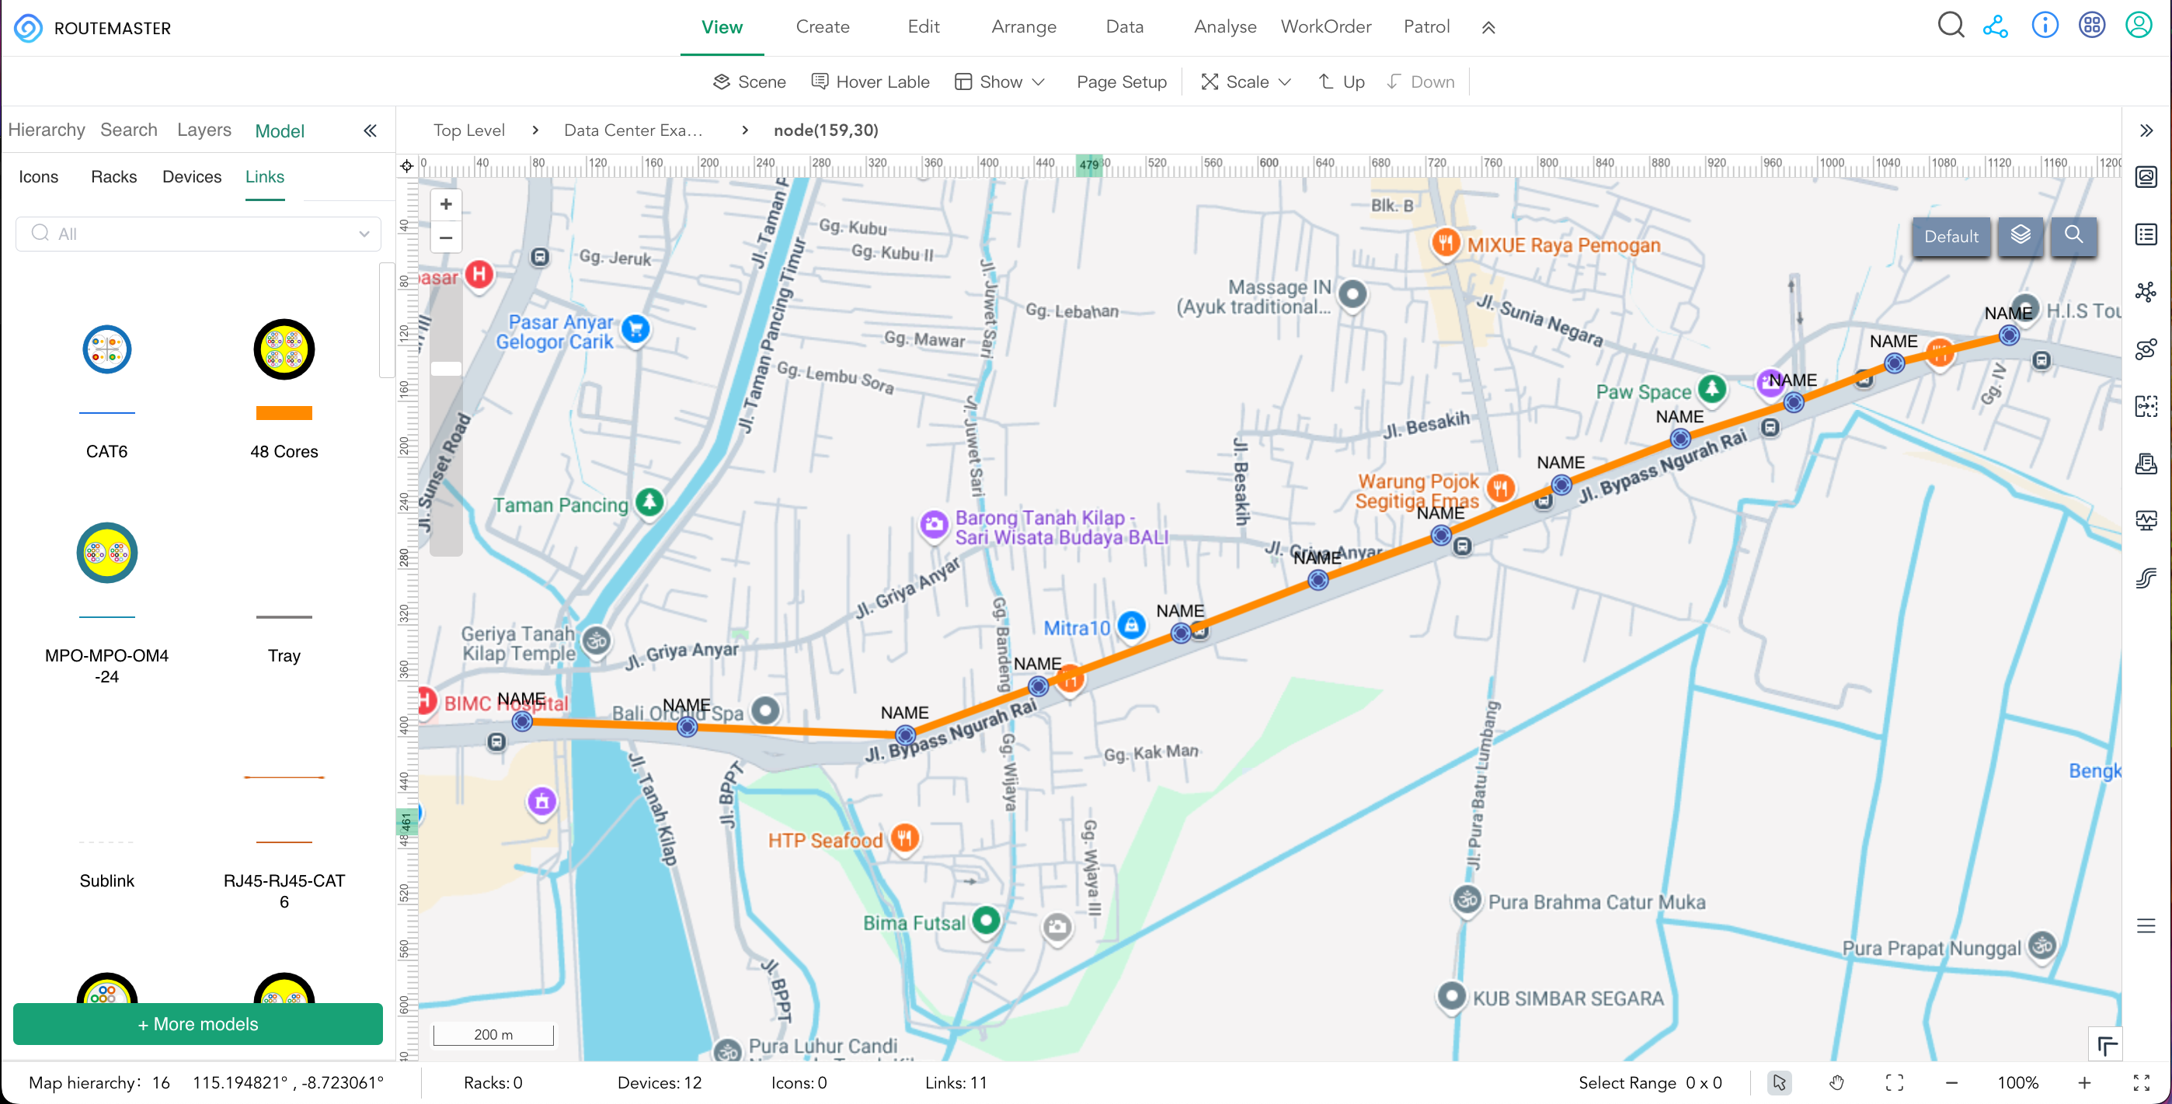Open Page Setup

(x=1121, y=82)
